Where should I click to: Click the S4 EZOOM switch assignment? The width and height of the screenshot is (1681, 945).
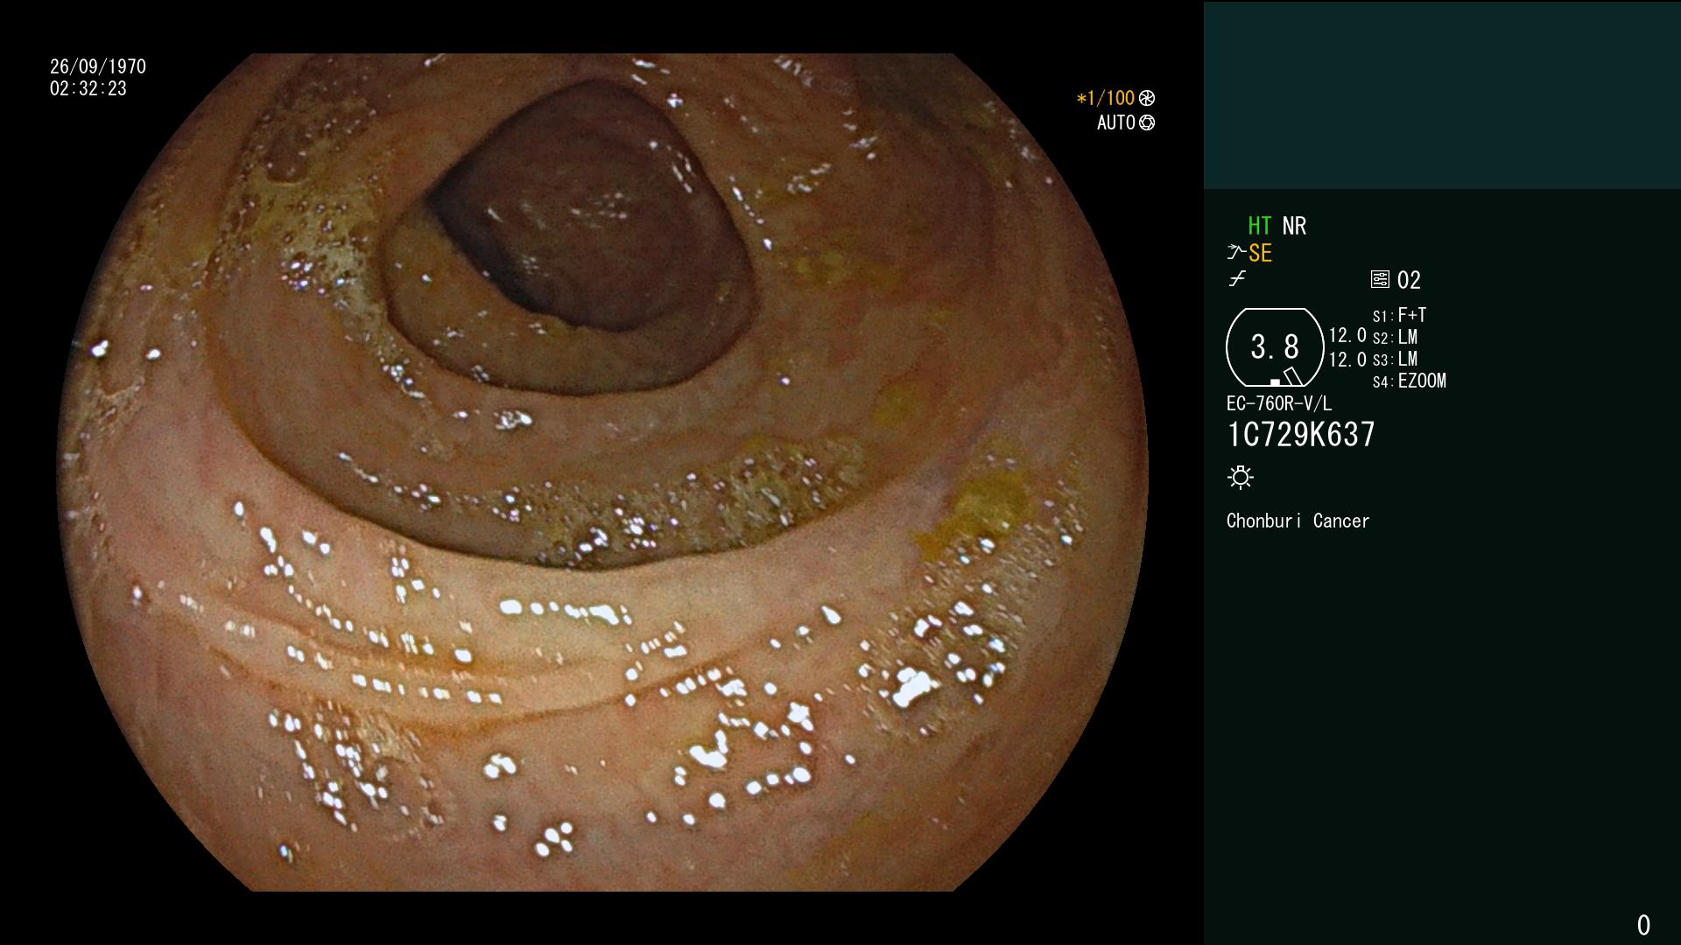click(x=1410, y=381)
